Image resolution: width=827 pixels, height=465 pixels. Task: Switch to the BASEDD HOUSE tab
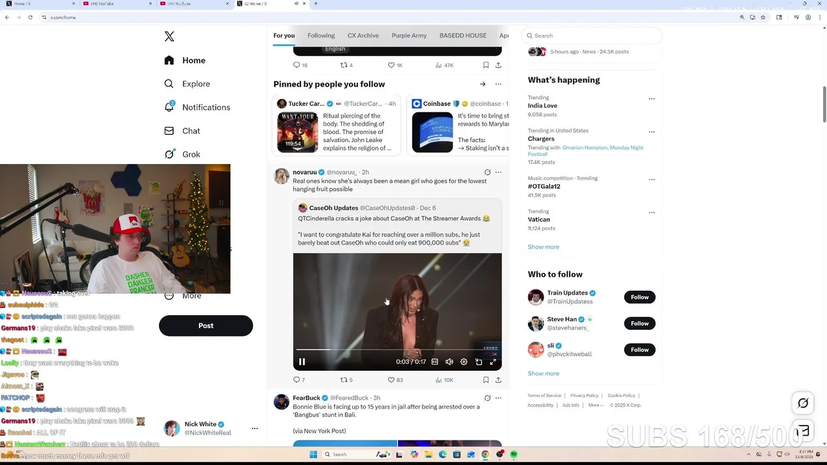point(463,36)
